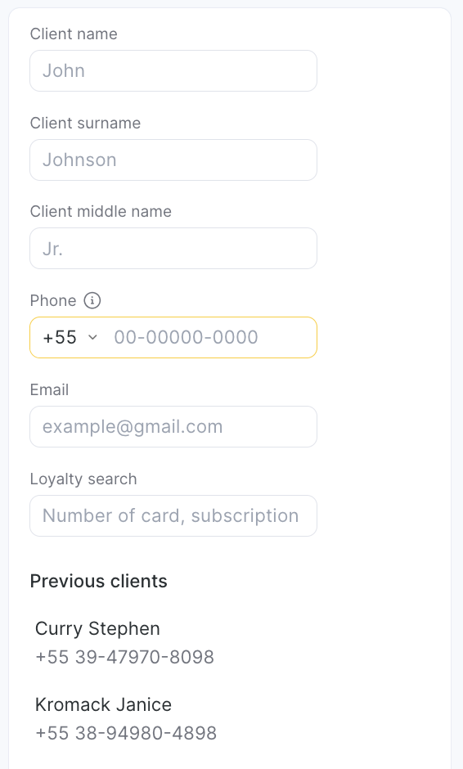Click the Client name label
This screenshot has height=769, width=463.
pos(74,34)
